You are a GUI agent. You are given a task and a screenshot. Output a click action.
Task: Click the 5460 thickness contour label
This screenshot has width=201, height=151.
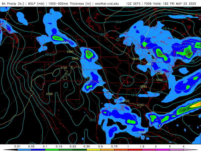coord(160,73)
